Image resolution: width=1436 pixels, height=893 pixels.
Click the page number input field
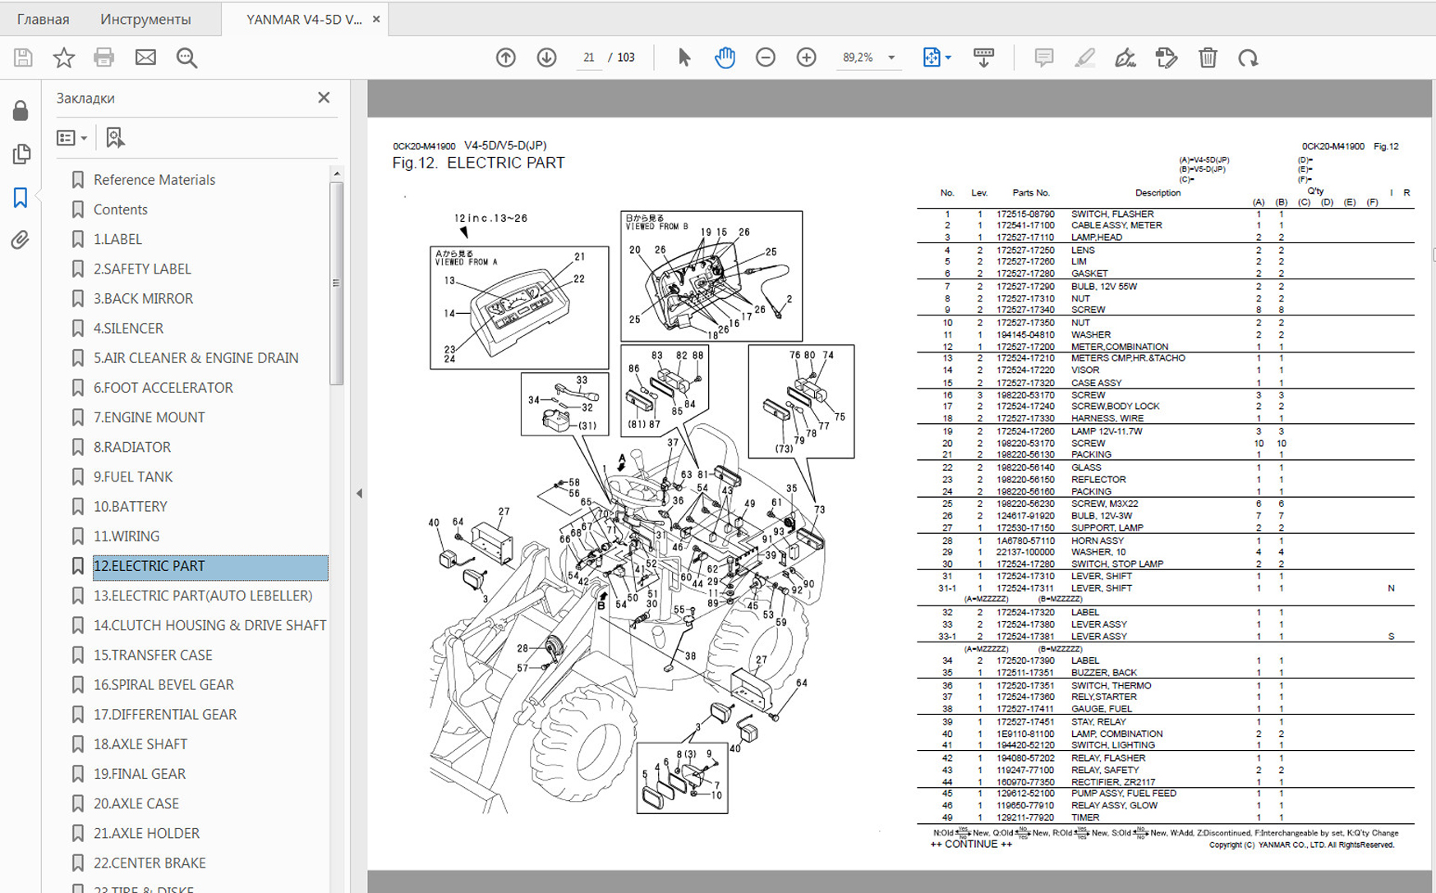588,58
